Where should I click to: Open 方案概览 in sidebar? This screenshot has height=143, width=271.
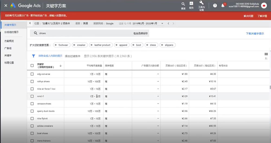[x=9, y=41]
